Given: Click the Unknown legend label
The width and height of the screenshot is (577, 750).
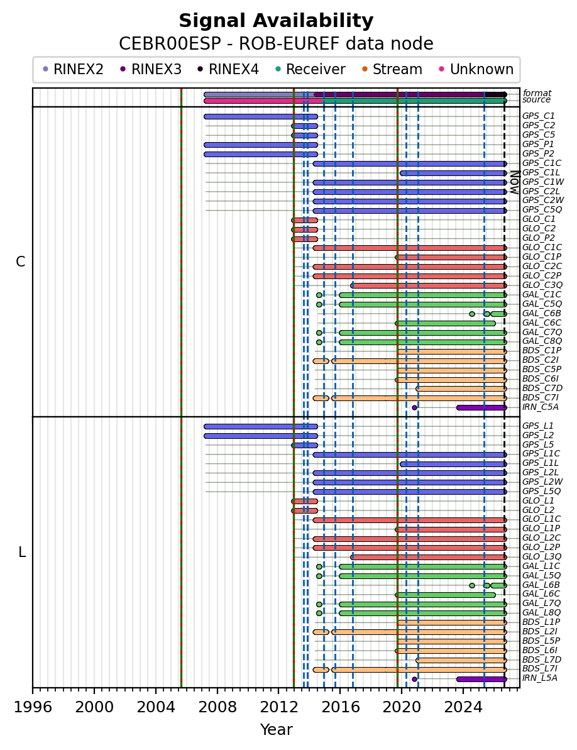Looking at the screenshot, I should [x=481, y=69].
